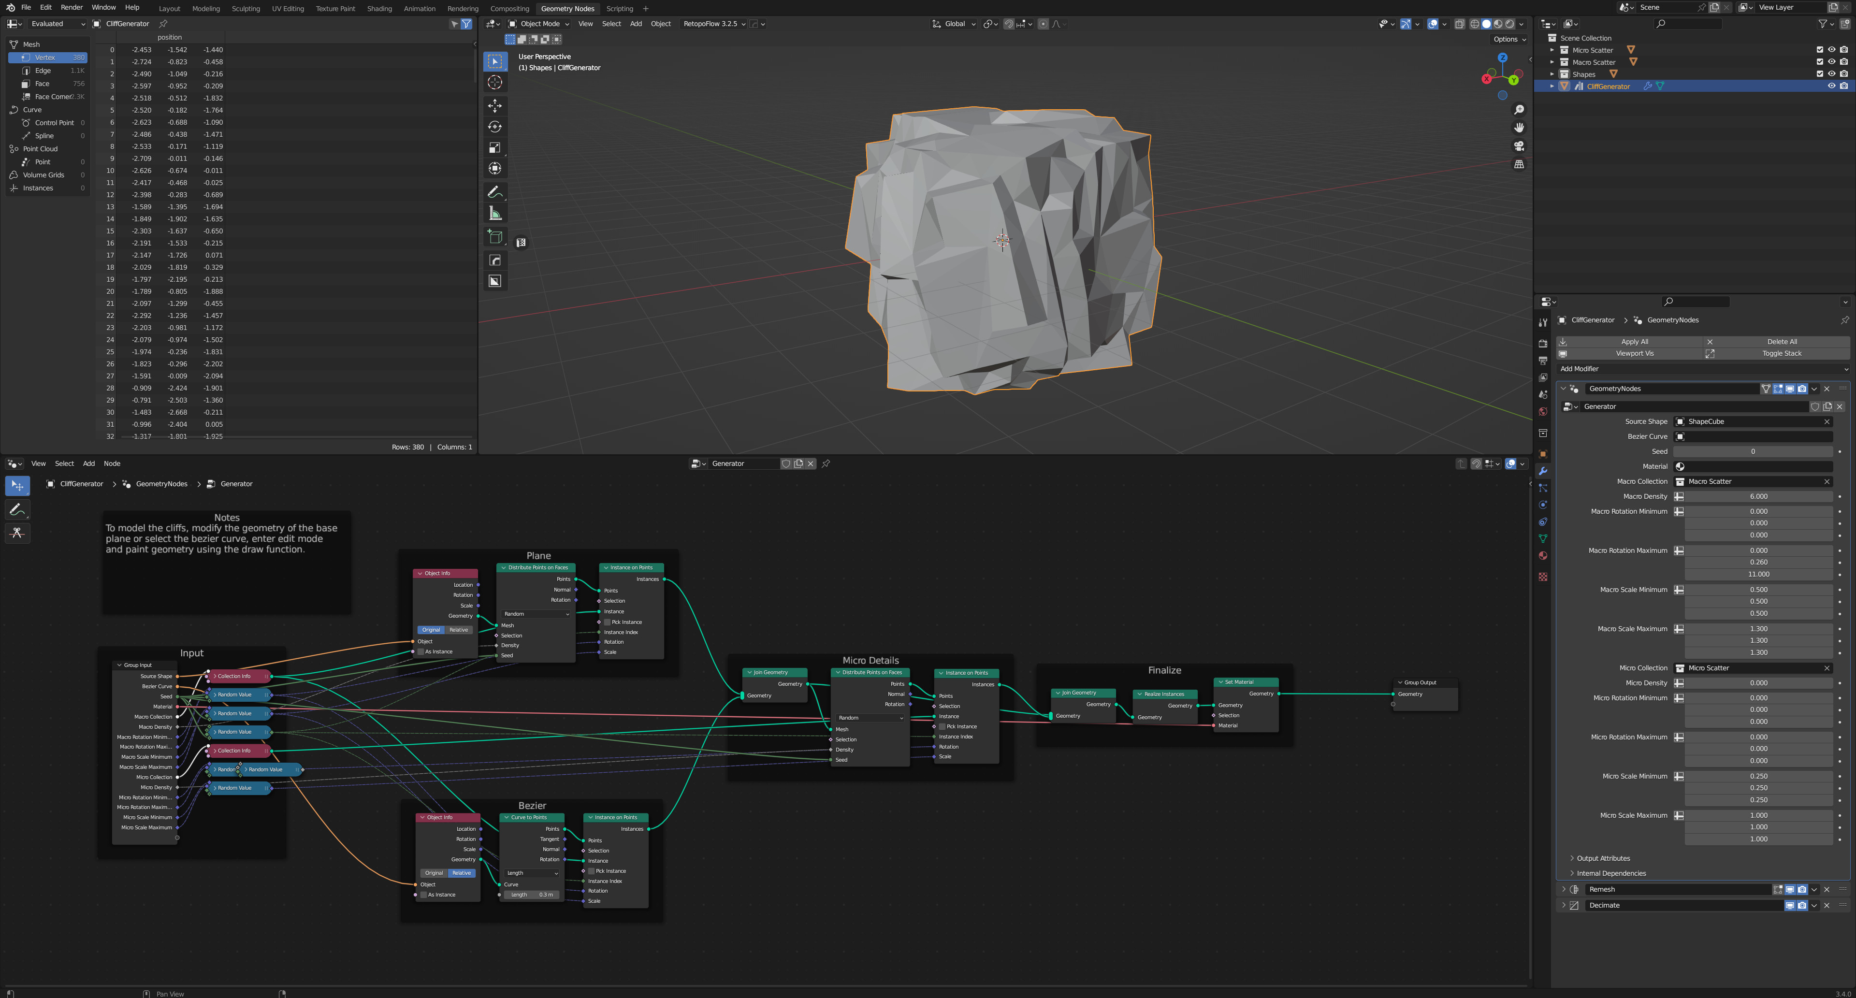Pin the properties editor context
1856x998 pixels.
(x=1844, y=320)
